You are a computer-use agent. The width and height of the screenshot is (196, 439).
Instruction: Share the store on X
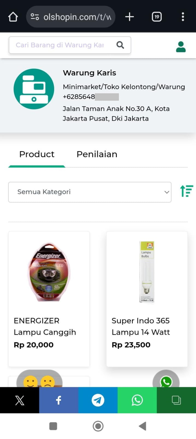point(19,400)
